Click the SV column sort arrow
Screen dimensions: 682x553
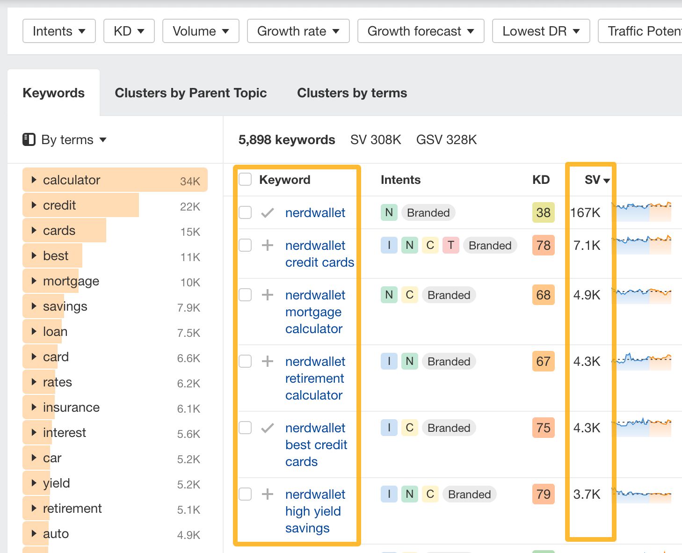607,181
